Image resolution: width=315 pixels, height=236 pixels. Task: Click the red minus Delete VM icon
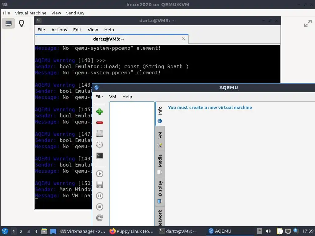pyautogui.click(x=100, y=123)
